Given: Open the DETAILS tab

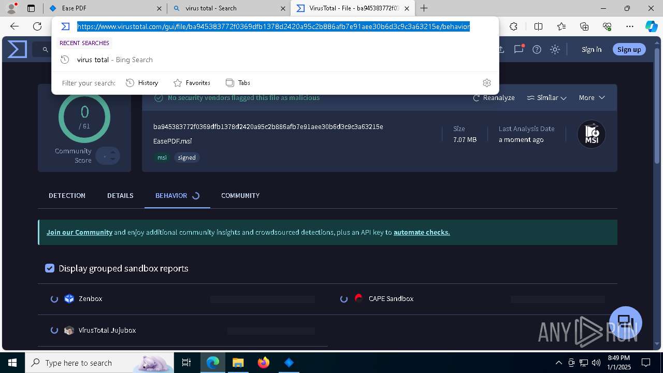Looking at the screenshot, I should [120, 195].
